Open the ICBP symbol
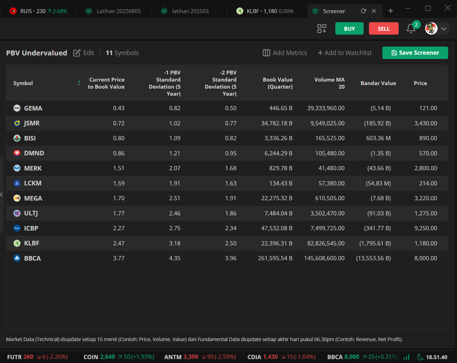The image size is (457, 363). [x=31, y=228]
